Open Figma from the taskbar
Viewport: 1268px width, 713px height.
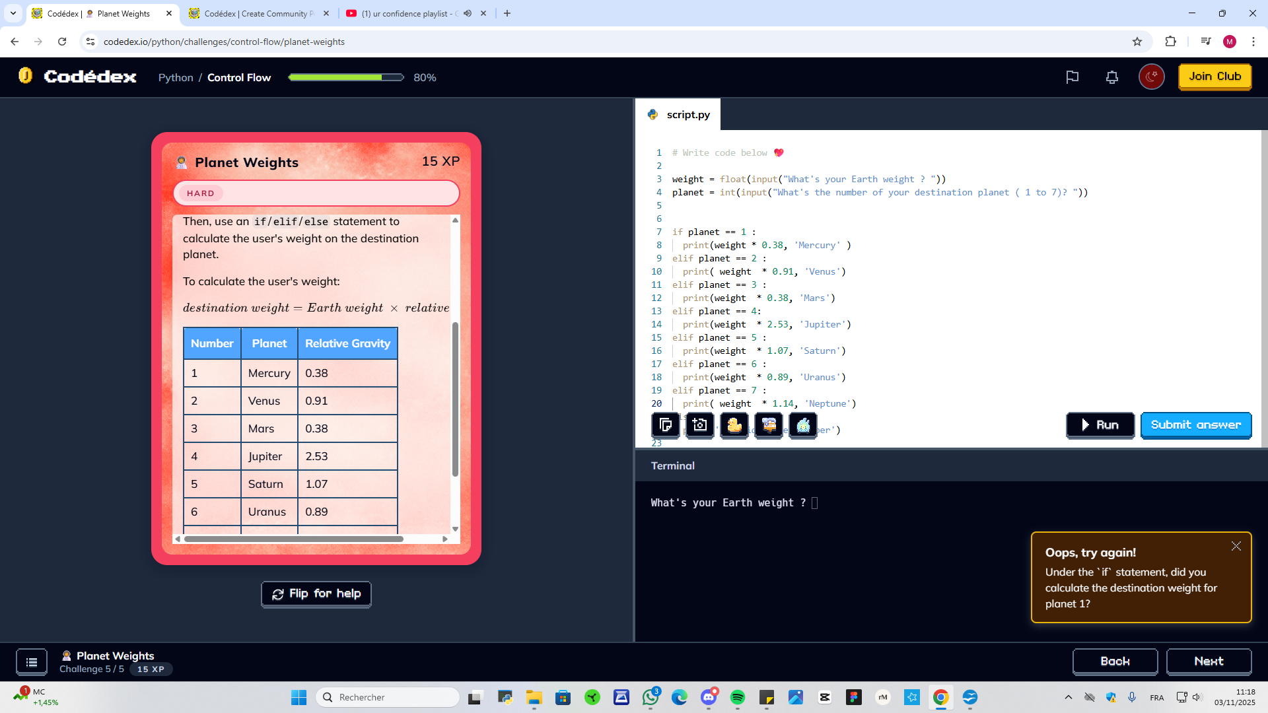tap(854, 697)
